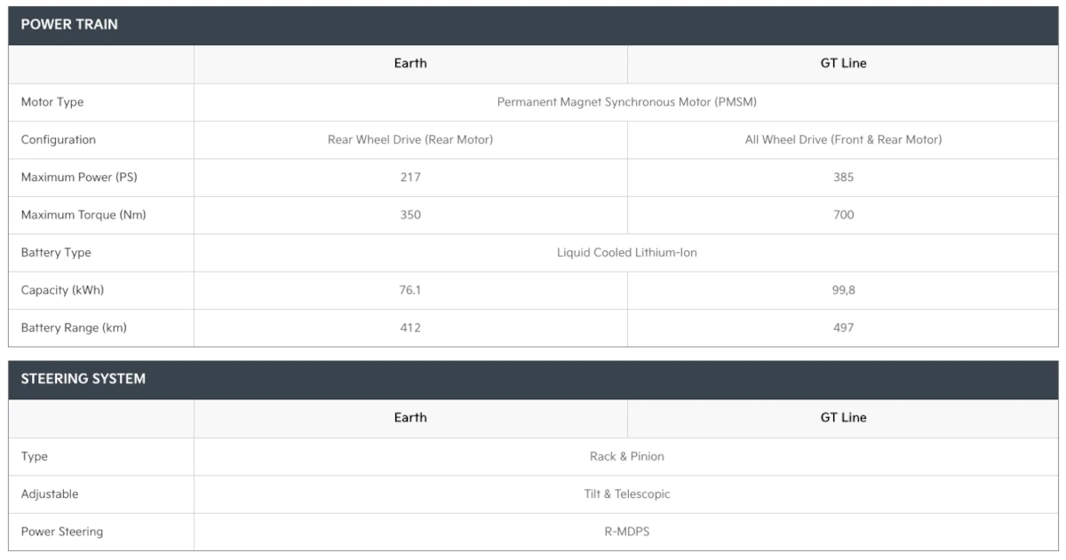Click the Configuration row label

click(x=59, y=139)
